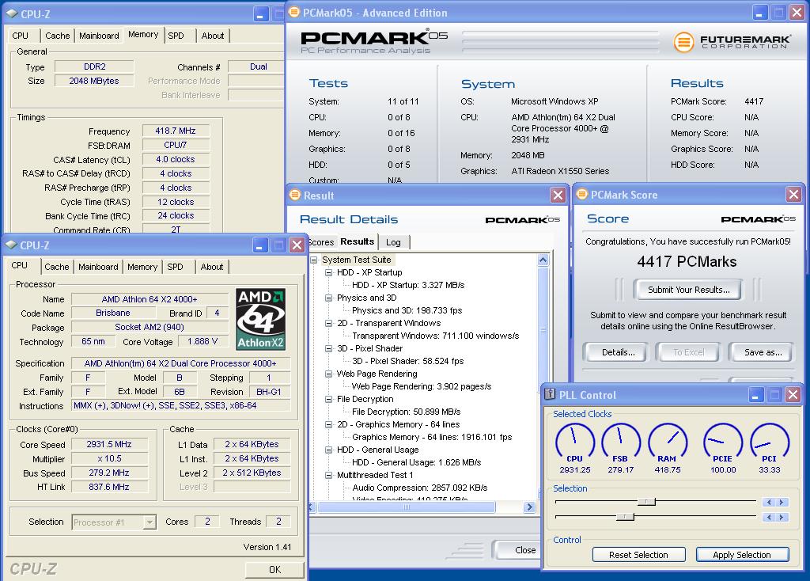Click the PCMark Score window title icon
The height and width of the screenshot is (581, 810).
pos(581,195)
